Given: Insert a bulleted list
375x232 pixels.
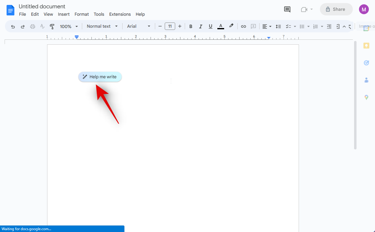Looking at the screenshot, I should click(x=302, y=26).
